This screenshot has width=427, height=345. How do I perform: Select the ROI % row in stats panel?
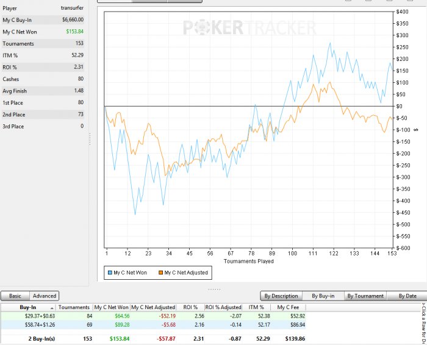43,67
